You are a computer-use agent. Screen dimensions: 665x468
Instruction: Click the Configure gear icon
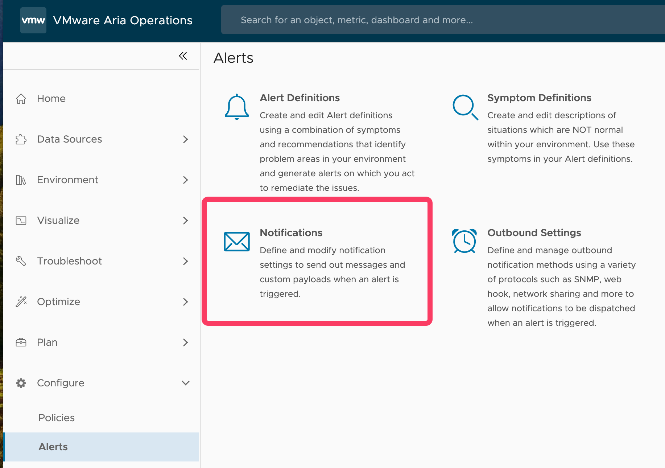click(x=21, y=383)
